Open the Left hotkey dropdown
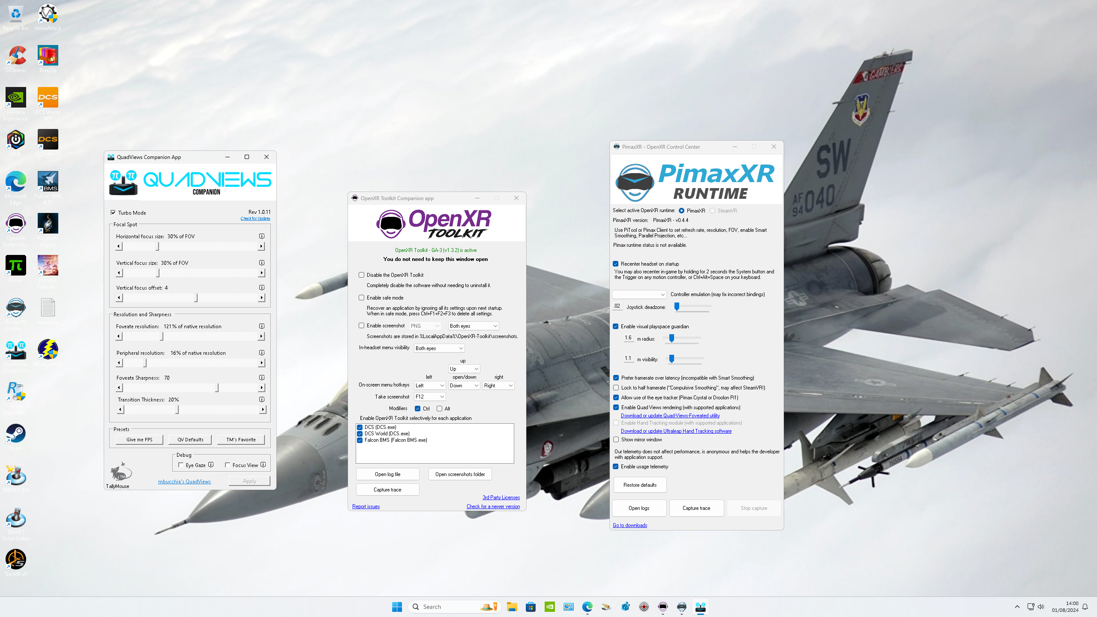 [430, 386]
